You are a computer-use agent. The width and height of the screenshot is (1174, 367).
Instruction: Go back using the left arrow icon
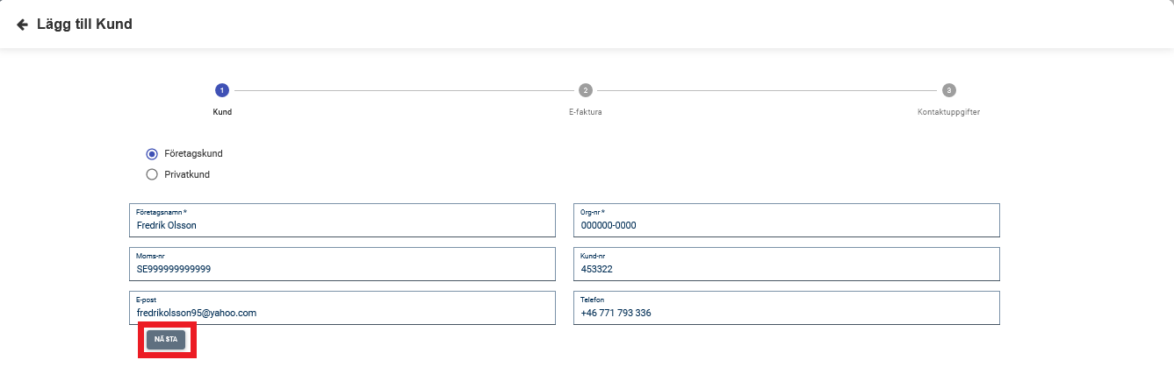click(22, 25)
